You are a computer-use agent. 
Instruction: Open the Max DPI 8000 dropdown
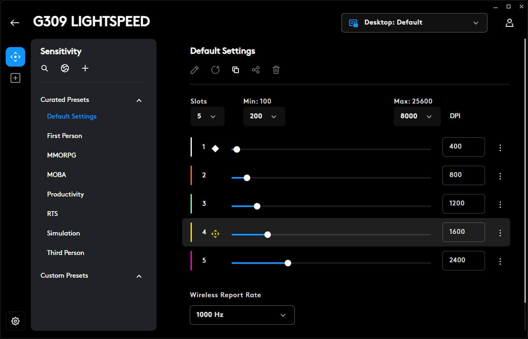pos(417,117)
